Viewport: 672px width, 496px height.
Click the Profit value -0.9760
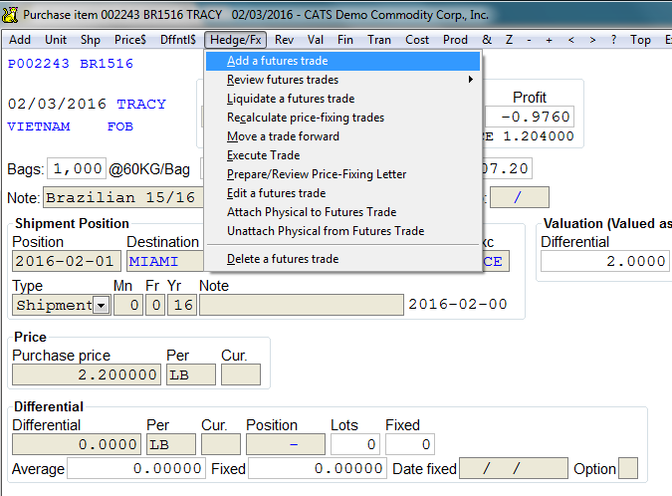(530, 117)
